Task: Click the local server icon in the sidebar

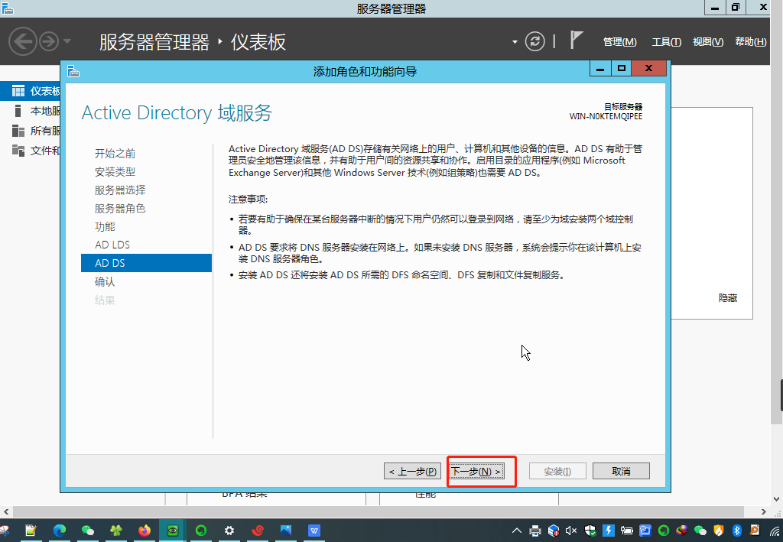Action: (18, 111)
